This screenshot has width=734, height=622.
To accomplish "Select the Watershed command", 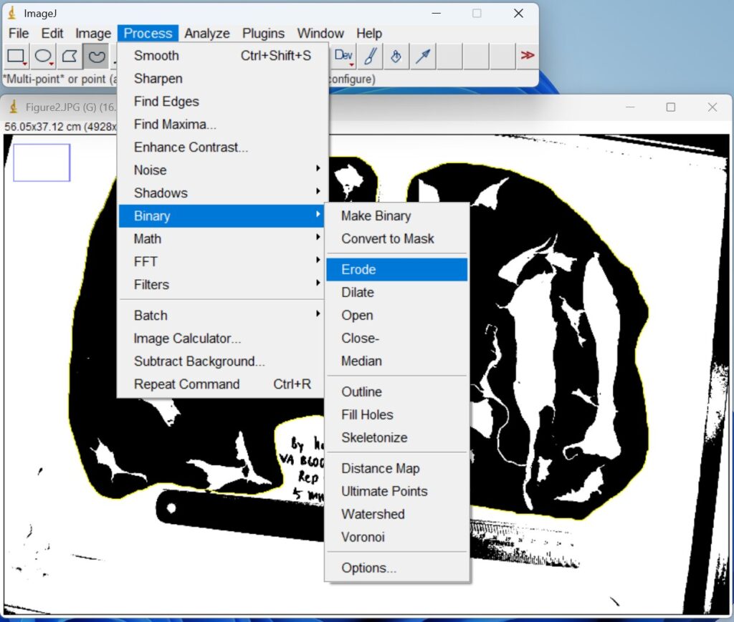I will 373,514.
